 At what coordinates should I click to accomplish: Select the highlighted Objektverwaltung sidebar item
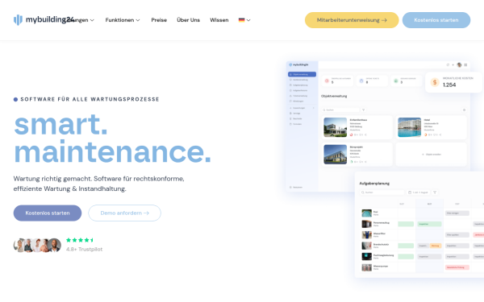click(302, 74)
